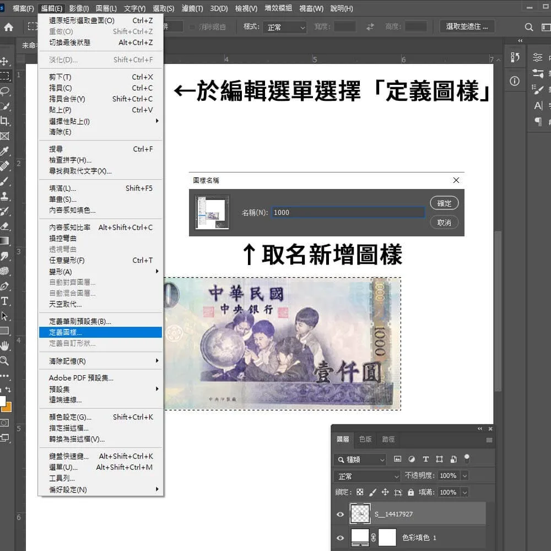Switch to the 路徑 tab
The image size is (551, 551).
coord(388,439)
